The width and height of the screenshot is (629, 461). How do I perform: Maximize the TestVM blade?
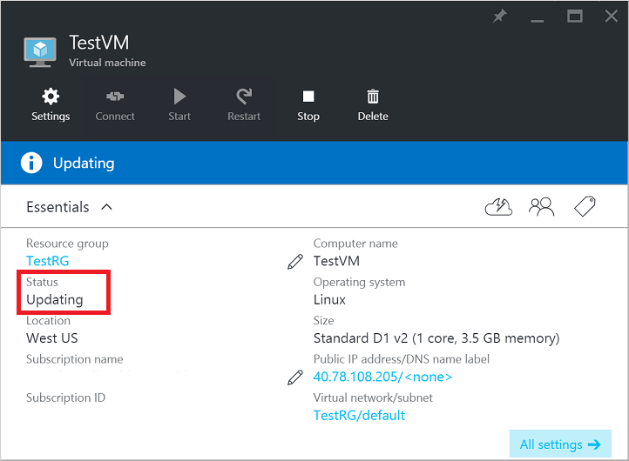(574, 17)
